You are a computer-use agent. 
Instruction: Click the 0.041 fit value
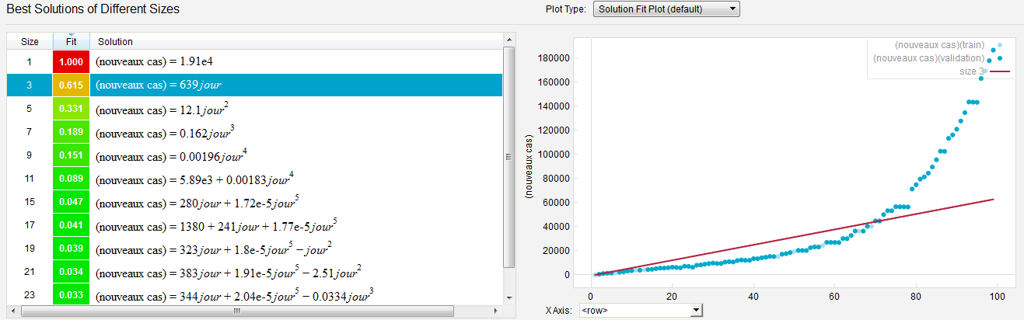point(71,225)
